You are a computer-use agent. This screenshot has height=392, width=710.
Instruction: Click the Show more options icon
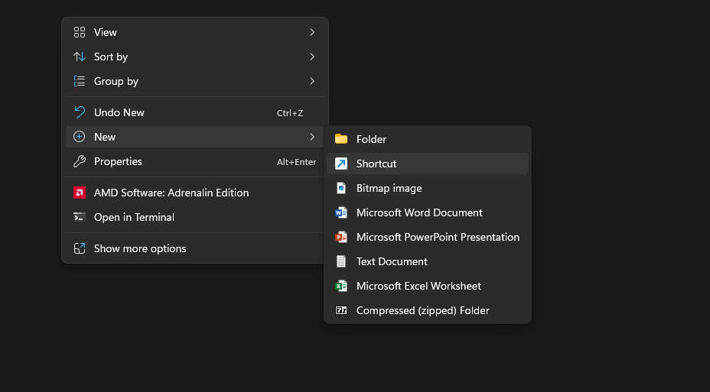80,248
